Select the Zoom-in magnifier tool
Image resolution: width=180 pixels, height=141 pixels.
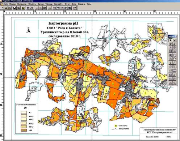pyautogui.click(x=170, y=55)
